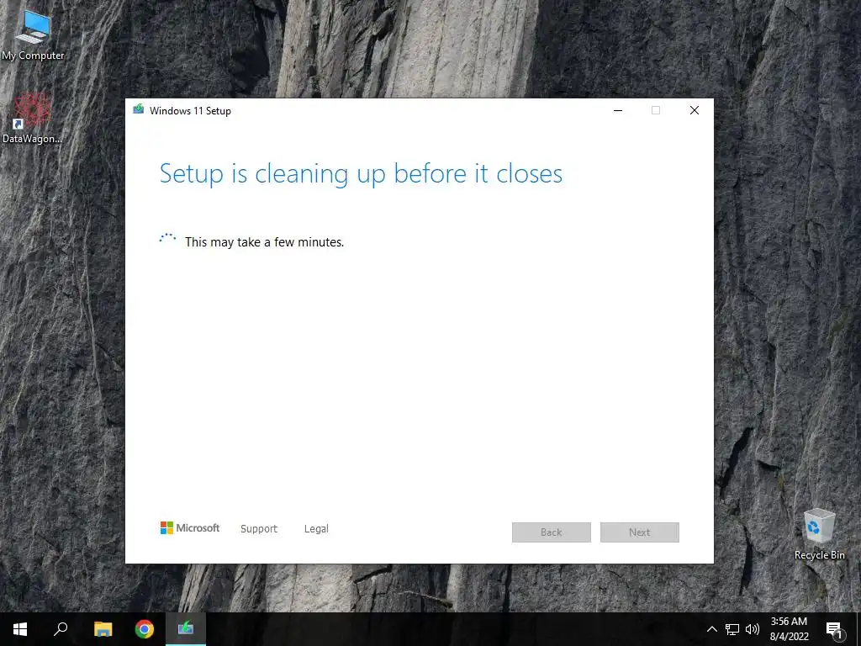
Task: Click the greyed-out Back button
Action: pos(552,532)
